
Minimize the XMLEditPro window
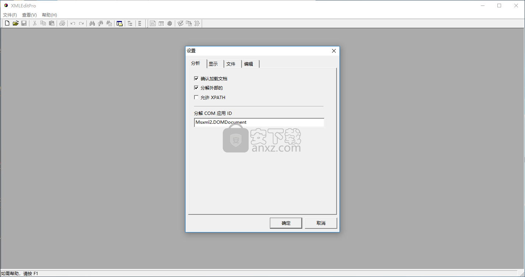(x=482, y=6)
